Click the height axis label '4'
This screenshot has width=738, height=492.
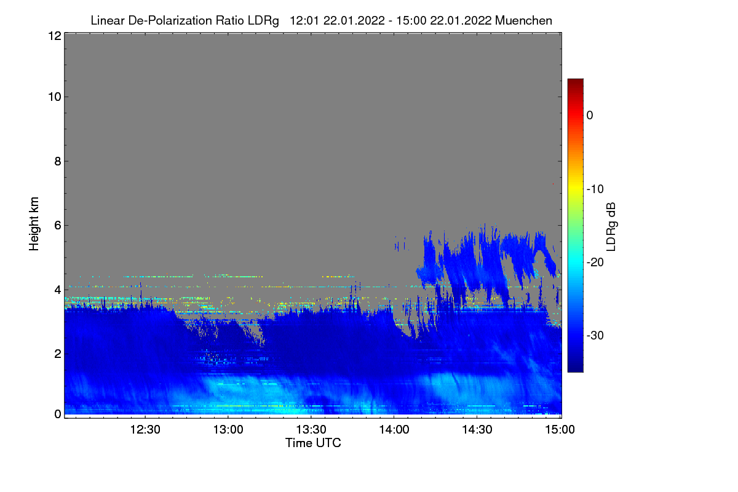pyautogui.click(x=57, y=289)
